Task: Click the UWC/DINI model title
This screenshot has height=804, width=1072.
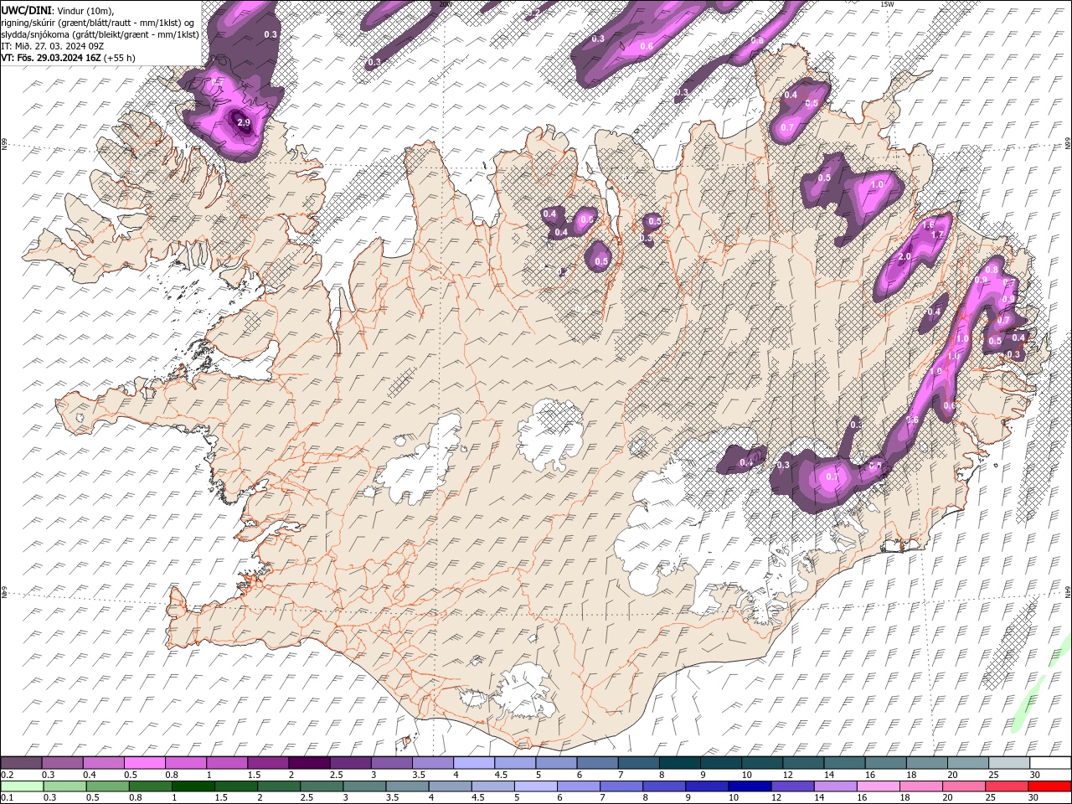Action: (27, 9)
